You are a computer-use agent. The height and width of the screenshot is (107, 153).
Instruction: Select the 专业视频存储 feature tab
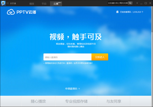point(76,101)
